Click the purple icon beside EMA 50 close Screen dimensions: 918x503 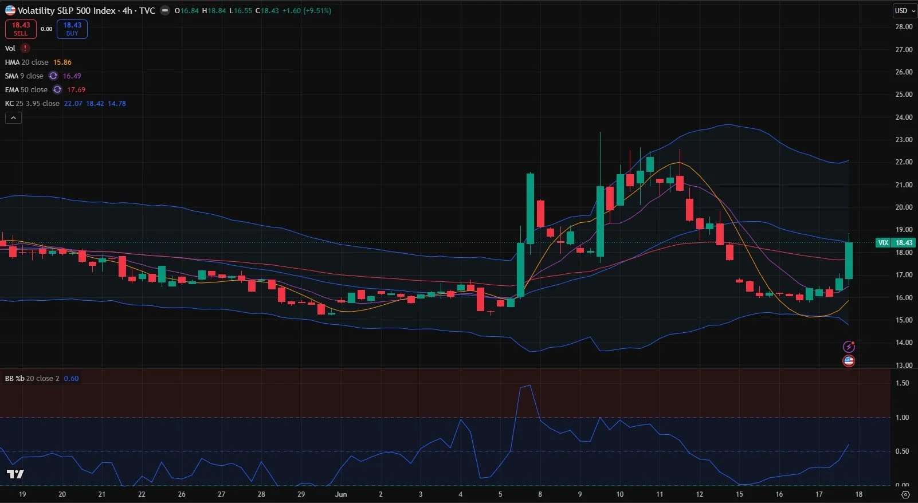click(x=57, y=89)
